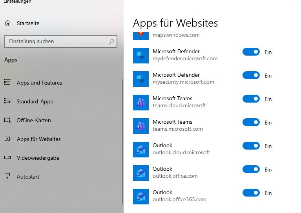
Task: Open Apps und Features page
Action: pos(39,83)
